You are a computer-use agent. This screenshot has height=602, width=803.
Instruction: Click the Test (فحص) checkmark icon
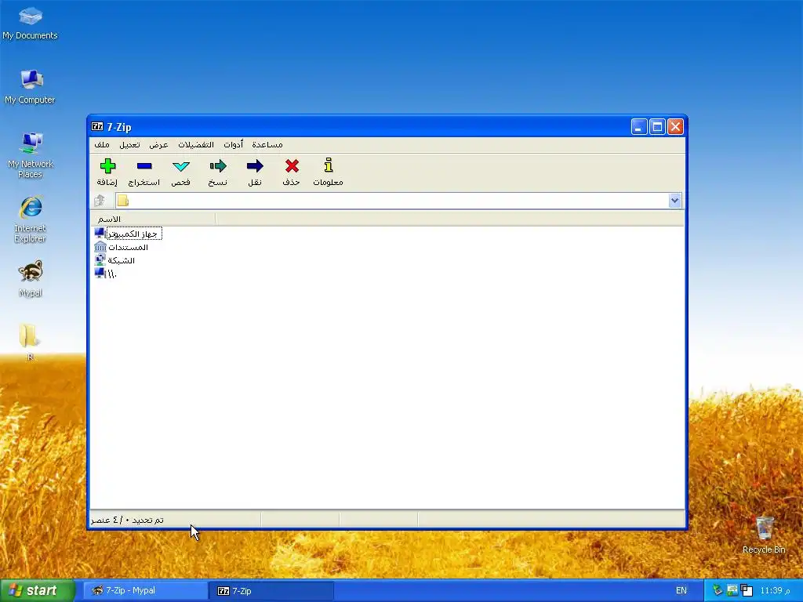click(x=181, y=166)
